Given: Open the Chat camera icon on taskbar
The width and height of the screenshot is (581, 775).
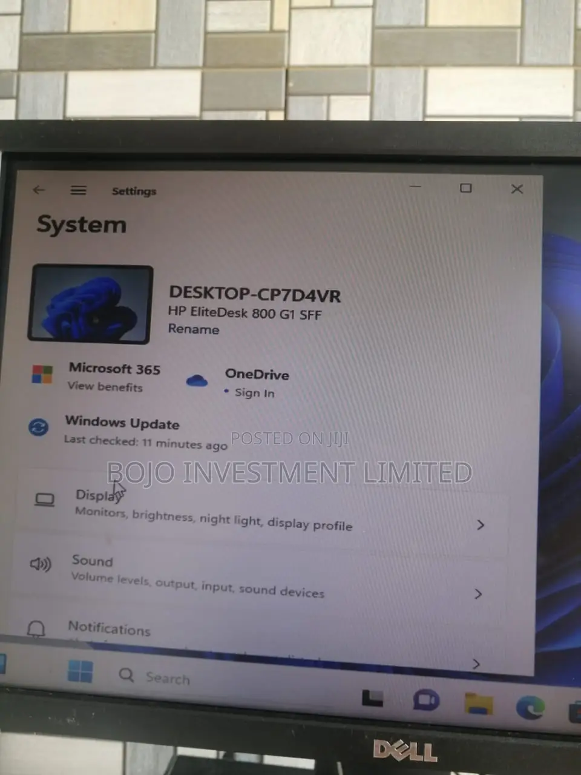Looking at the screenshot, I should click(426, 701).
